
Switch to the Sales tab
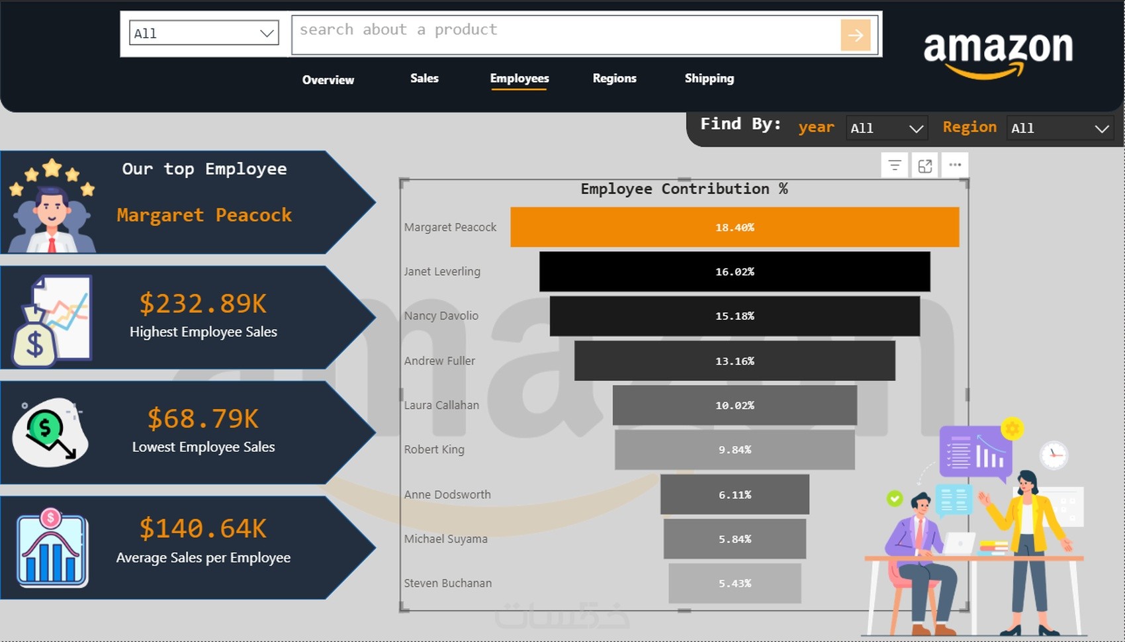click(424, 78)
